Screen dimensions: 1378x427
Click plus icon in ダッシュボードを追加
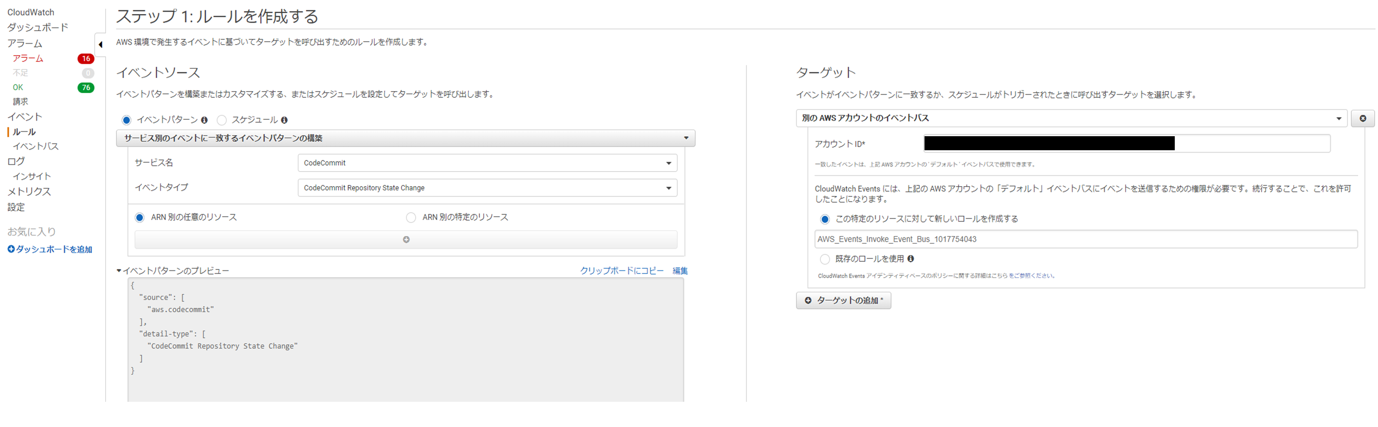11,249
